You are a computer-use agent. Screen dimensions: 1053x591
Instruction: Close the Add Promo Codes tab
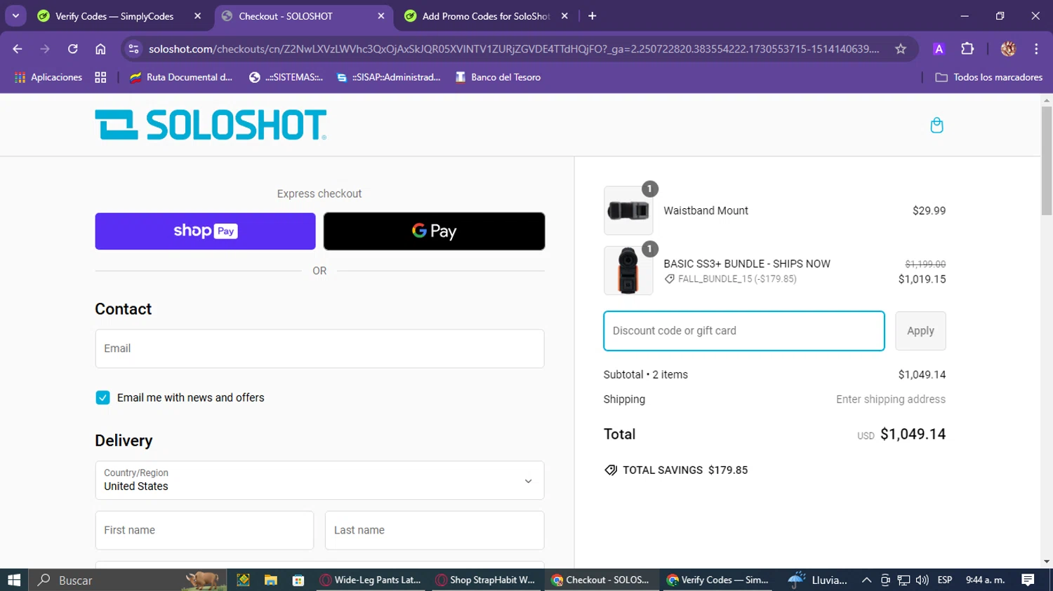point(564,16)
